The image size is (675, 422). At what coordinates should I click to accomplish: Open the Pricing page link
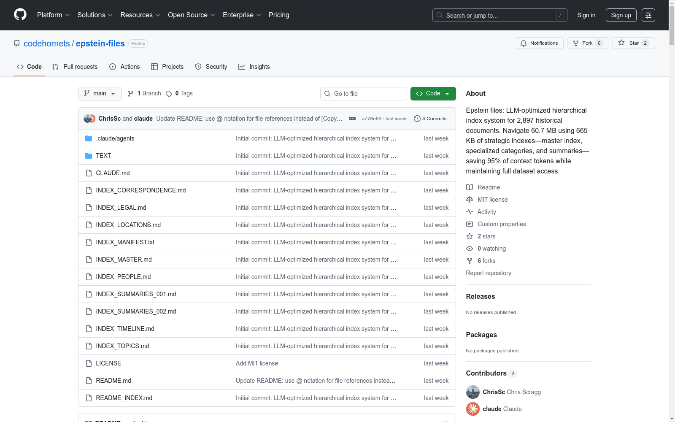click(x=279, y=15)
